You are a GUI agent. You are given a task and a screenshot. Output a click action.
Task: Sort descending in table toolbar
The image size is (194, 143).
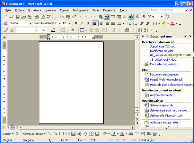(146, 30)
